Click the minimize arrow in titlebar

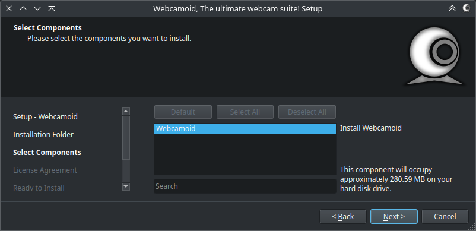(37, 8)
